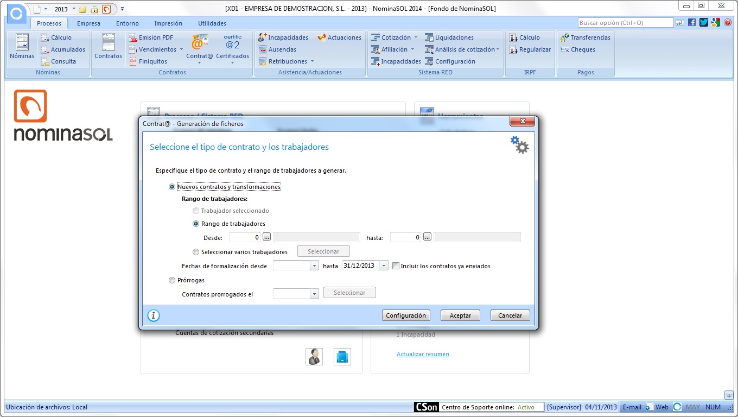738x417 pixels.
Task: Close the Contrat@ Generación de ficheros dialog
Action: point(523,121)
